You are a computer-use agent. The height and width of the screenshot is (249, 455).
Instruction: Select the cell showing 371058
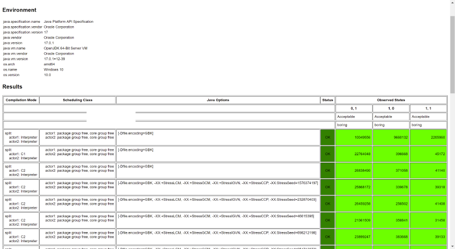(x=391, y=170)
